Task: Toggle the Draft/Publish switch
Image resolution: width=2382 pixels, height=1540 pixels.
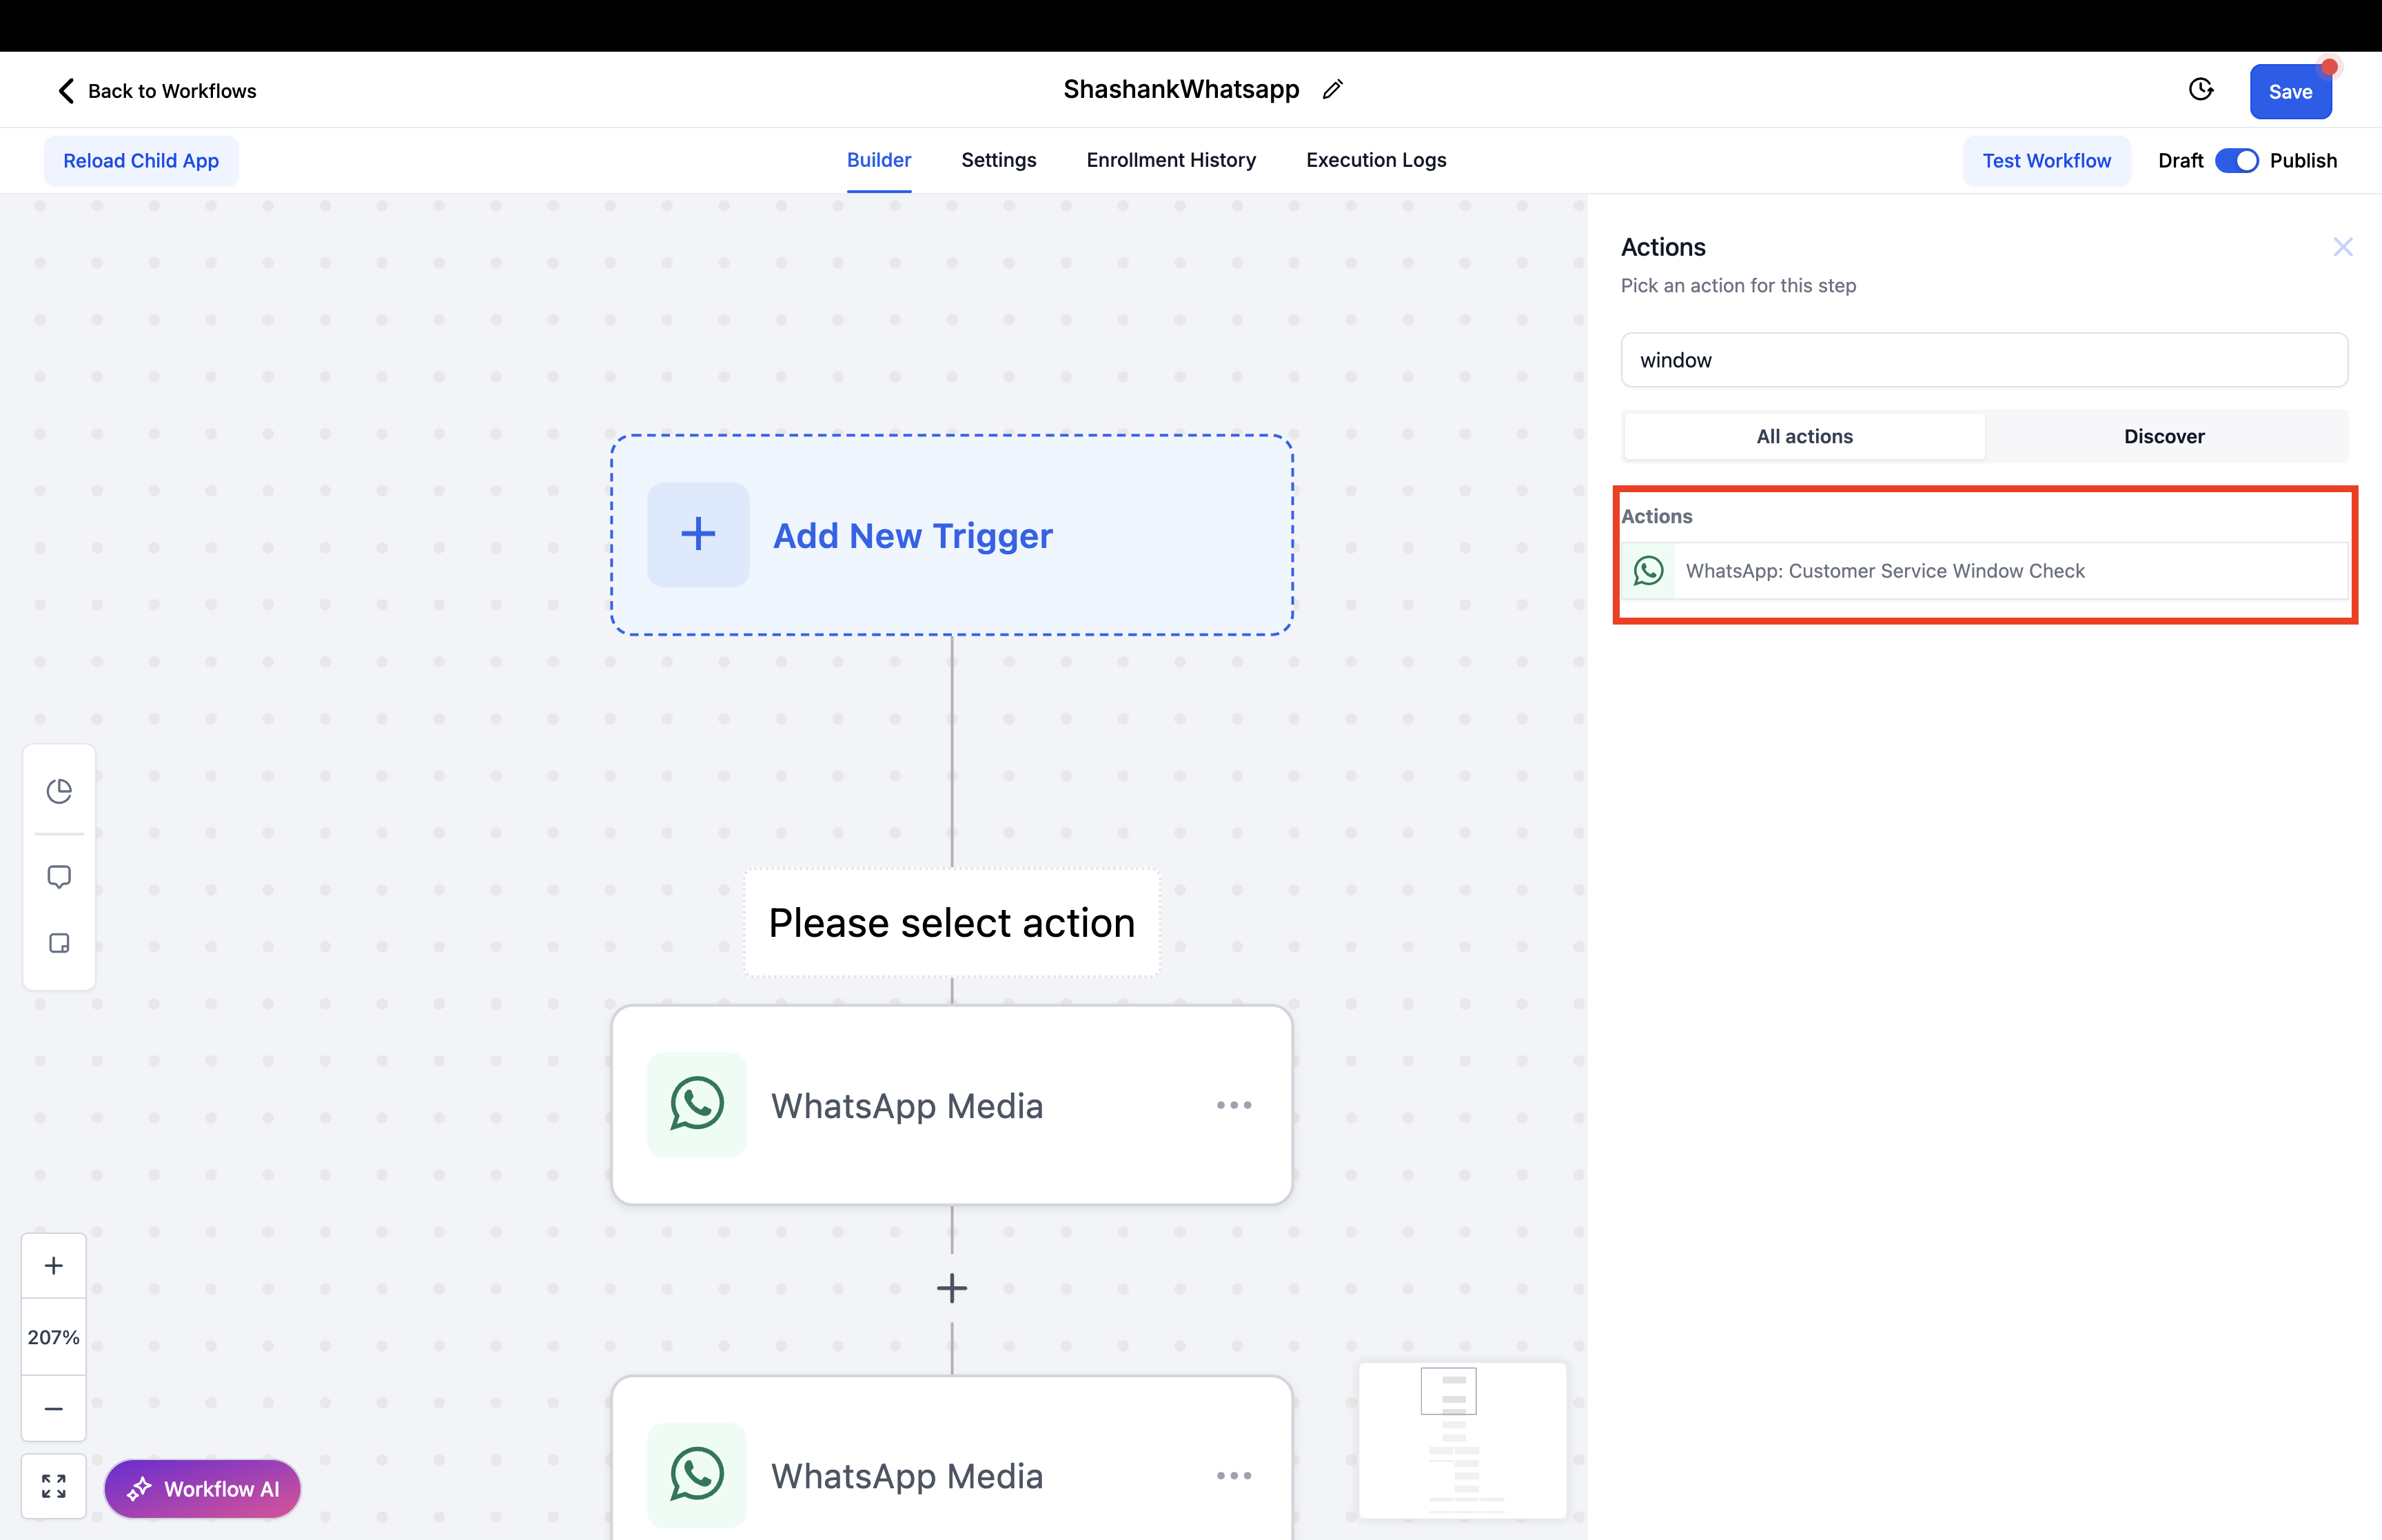Action: pyautogui.click(x=2236, y=161)
